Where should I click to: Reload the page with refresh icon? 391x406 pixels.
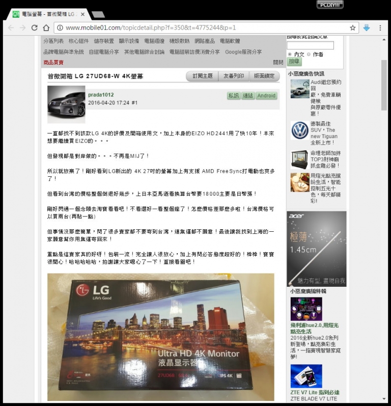35,28
